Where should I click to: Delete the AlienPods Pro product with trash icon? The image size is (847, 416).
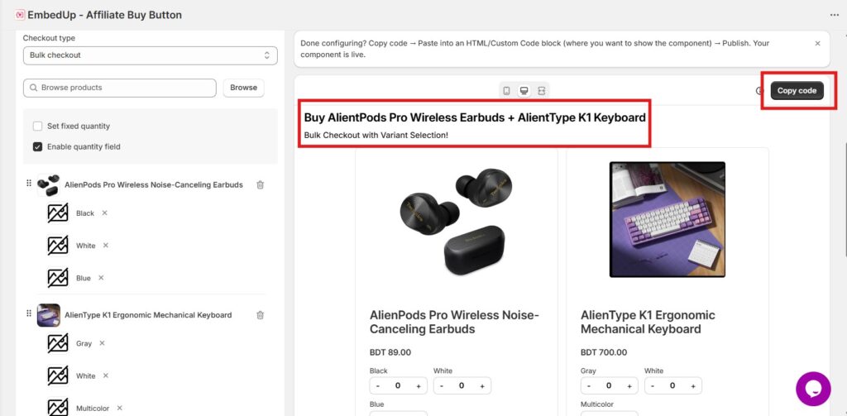pyautogui.click(x=261, y=184)
